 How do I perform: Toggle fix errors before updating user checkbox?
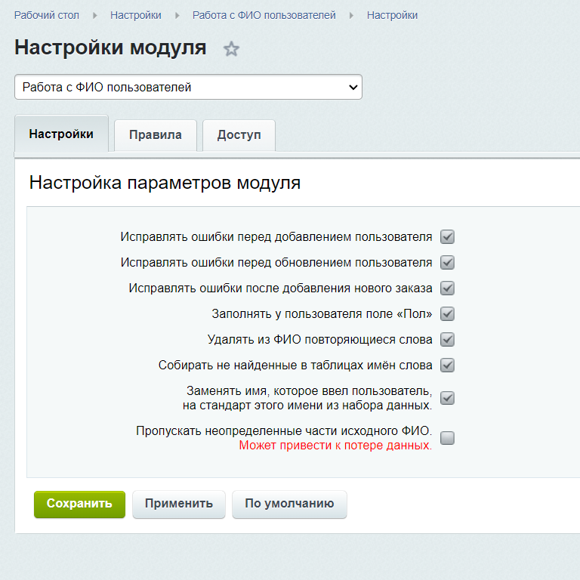447,263
